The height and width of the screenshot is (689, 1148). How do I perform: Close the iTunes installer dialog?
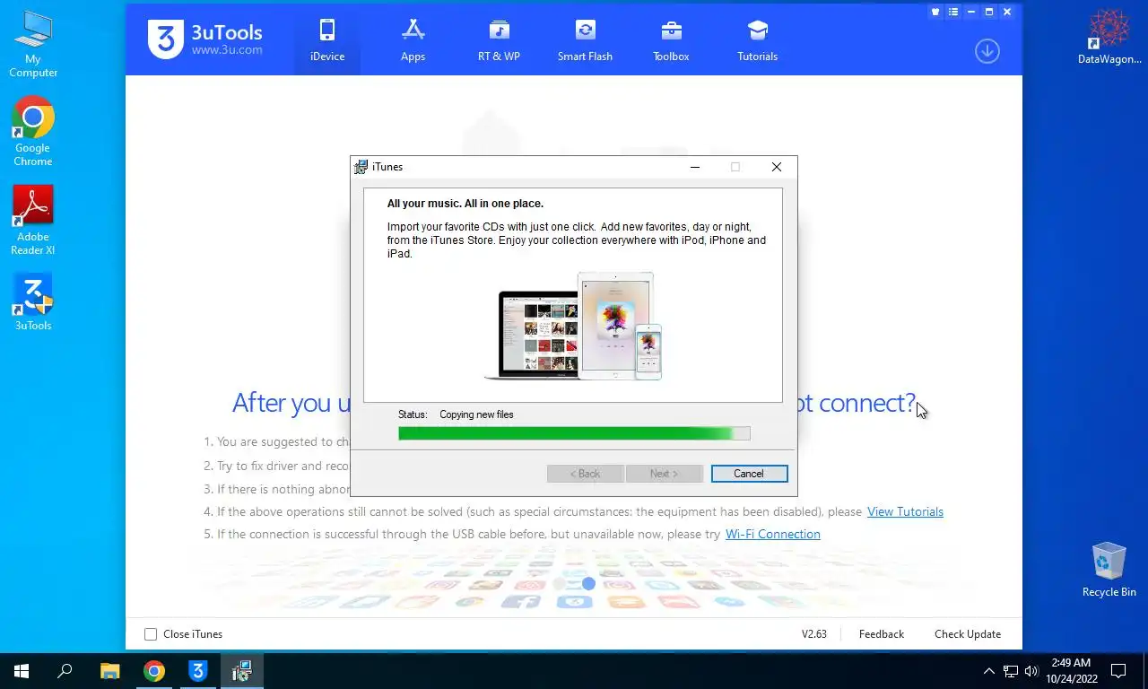tap(777, 167)
